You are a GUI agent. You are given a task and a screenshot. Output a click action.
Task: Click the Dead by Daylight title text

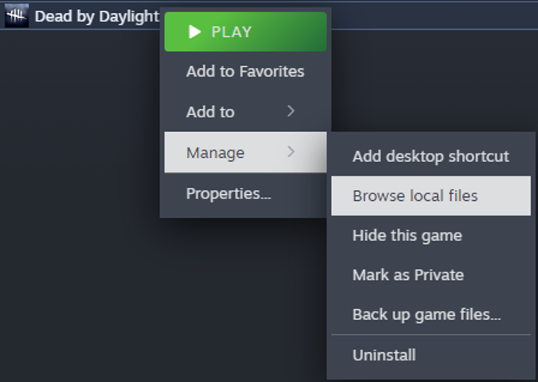pos(97,16)
